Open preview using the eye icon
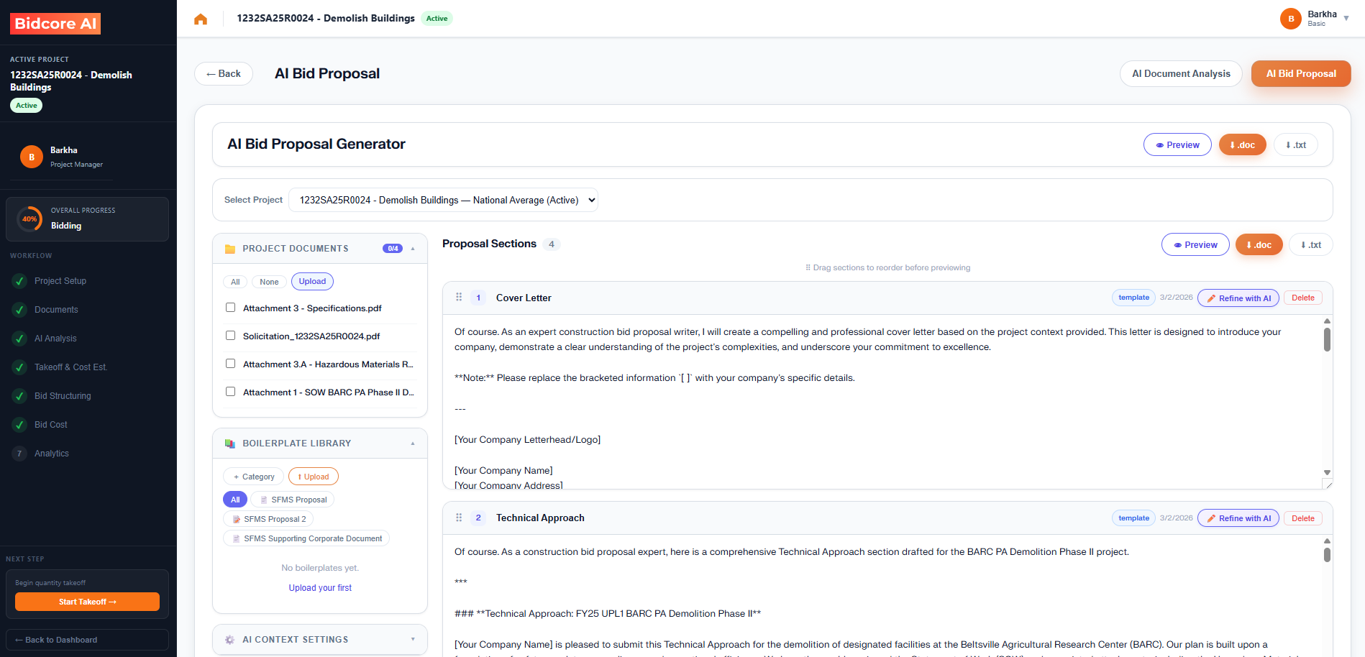Viewport: 1365px width, 657px height. pyautogui.click(x=1177, y=144)
